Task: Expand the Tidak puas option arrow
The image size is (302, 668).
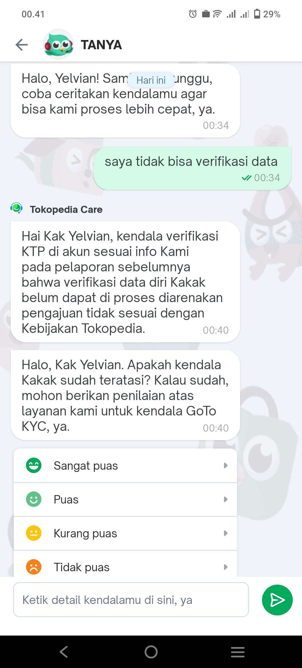Action: pos(225,567)
